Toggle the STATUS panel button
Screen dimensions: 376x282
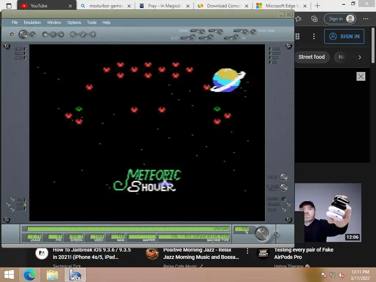[x=284, y=199]
